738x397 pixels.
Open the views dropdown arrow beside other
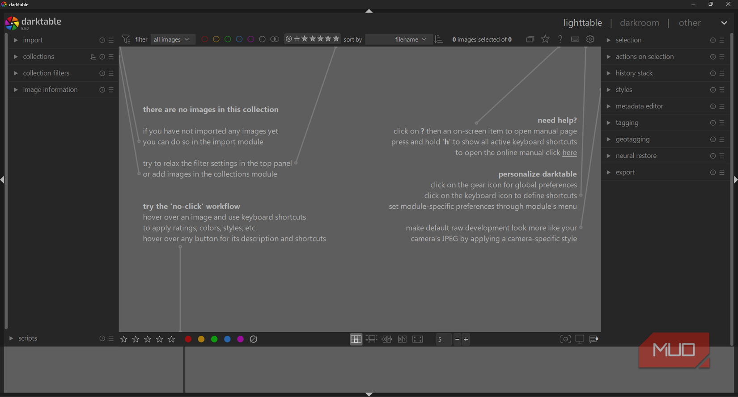point(724,23)
